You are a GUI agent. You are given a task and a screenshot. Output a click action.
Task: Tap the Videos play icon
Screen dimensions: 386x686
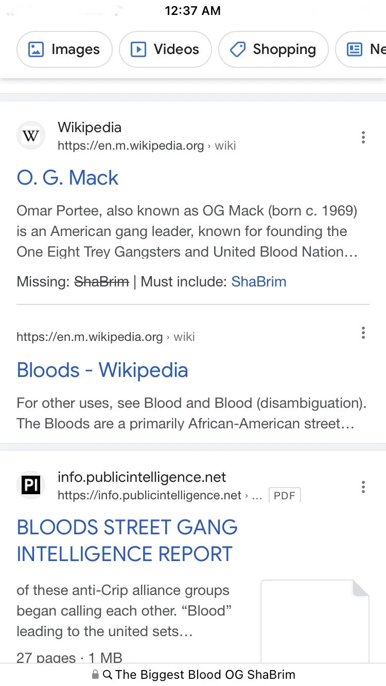[138, 49]
